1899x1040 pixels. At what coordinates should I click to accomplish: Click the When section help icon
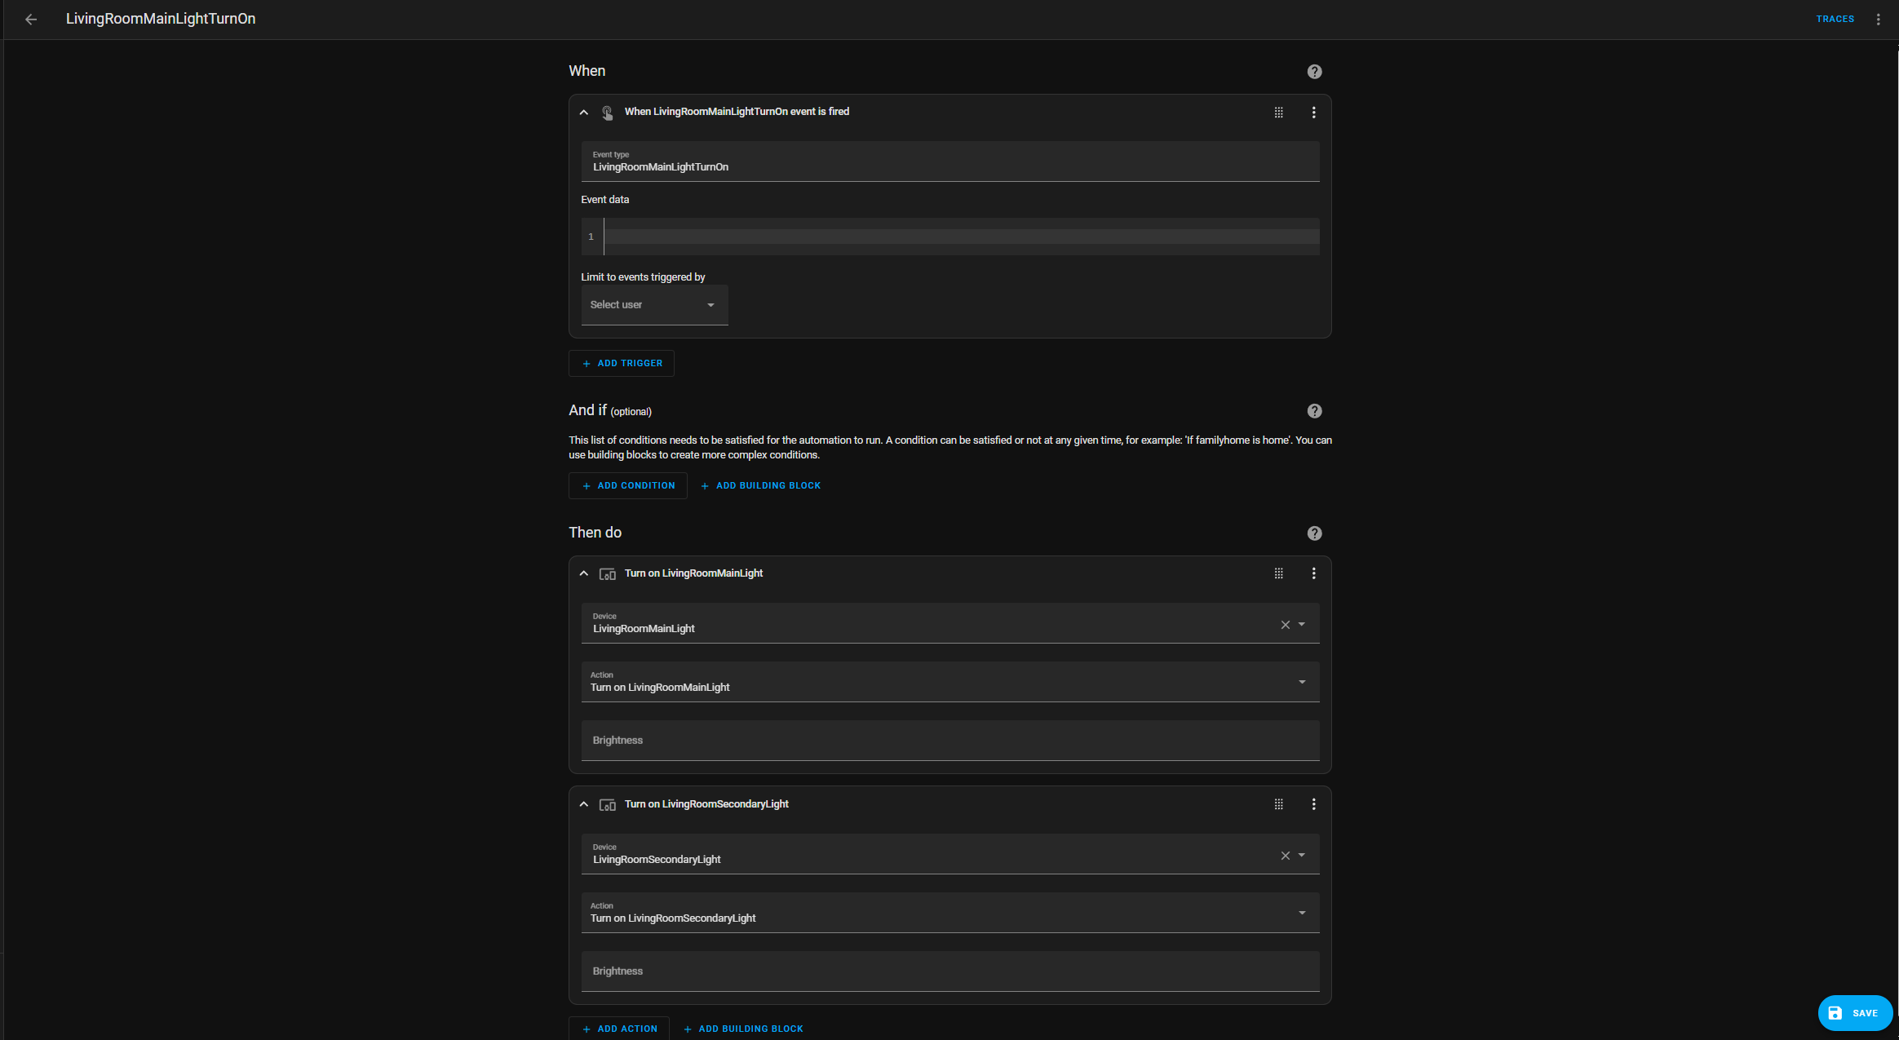[x=1314, y=72]
